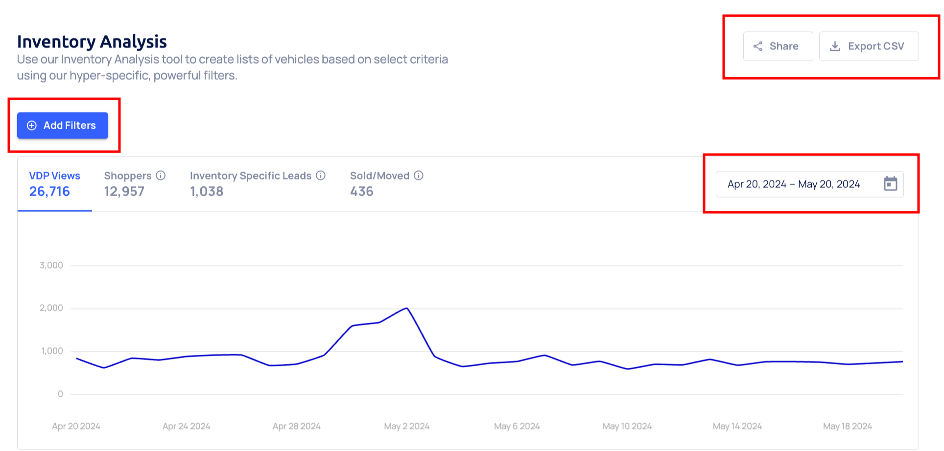Click the 3,000 y-axis label
The image size is (944, 451).
point(51,265)
